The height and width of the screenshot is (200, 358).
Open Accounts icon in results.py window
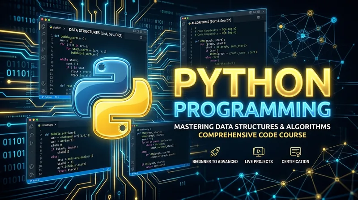point(31,166)
